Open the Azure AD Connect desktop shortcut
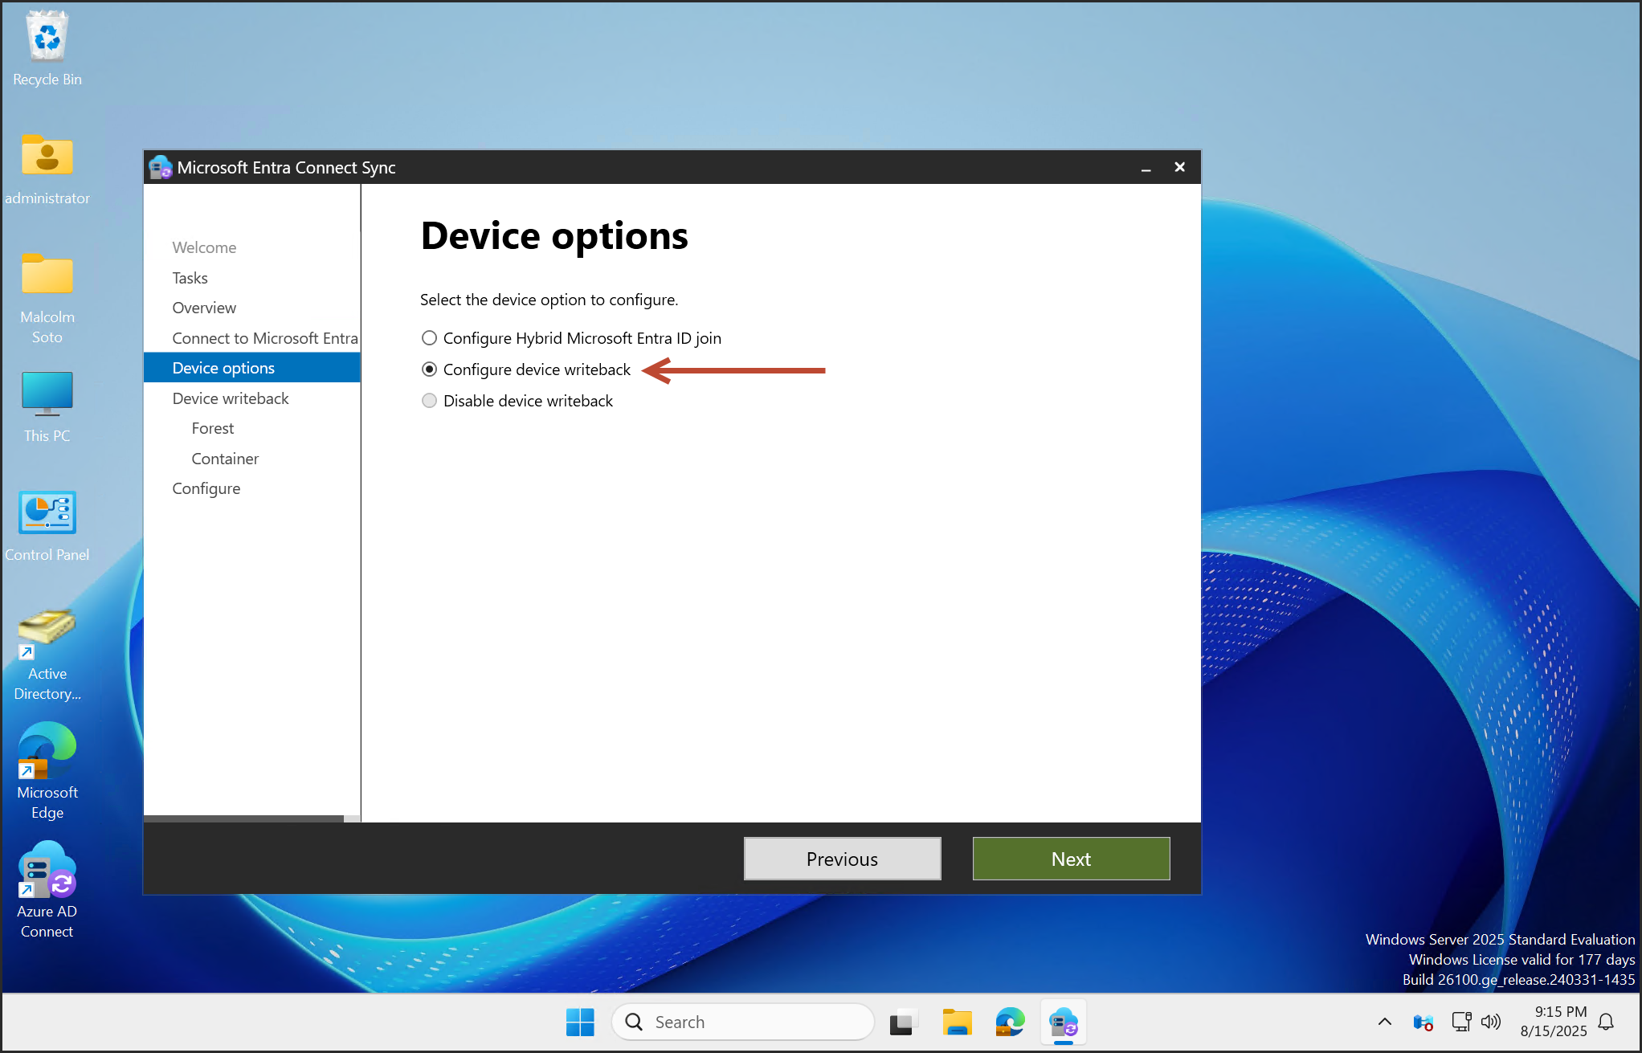The width and height of the screenshot is (1642, 1053). (47, 871)
